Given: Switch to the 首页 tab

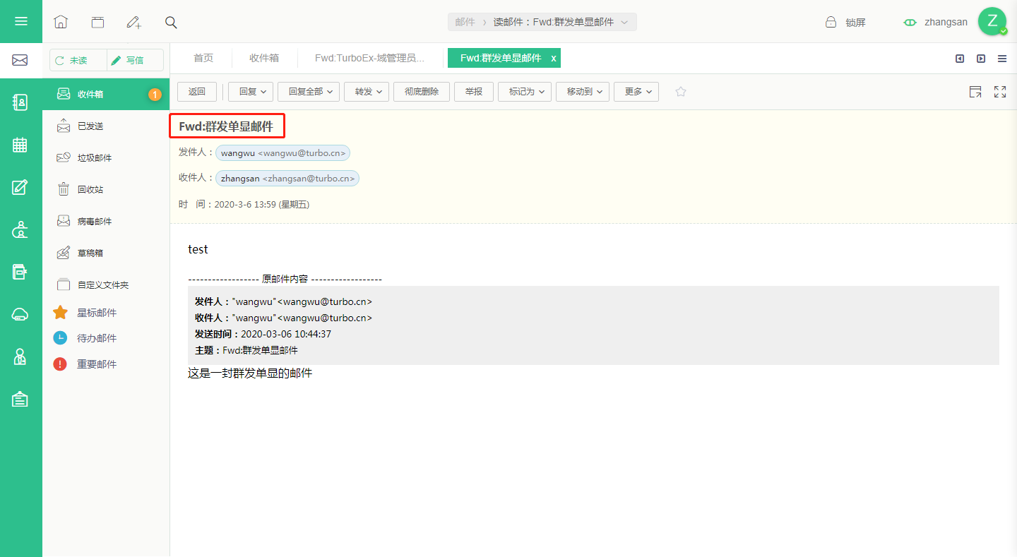Looking at the screenshot, I should coord(203,58).
